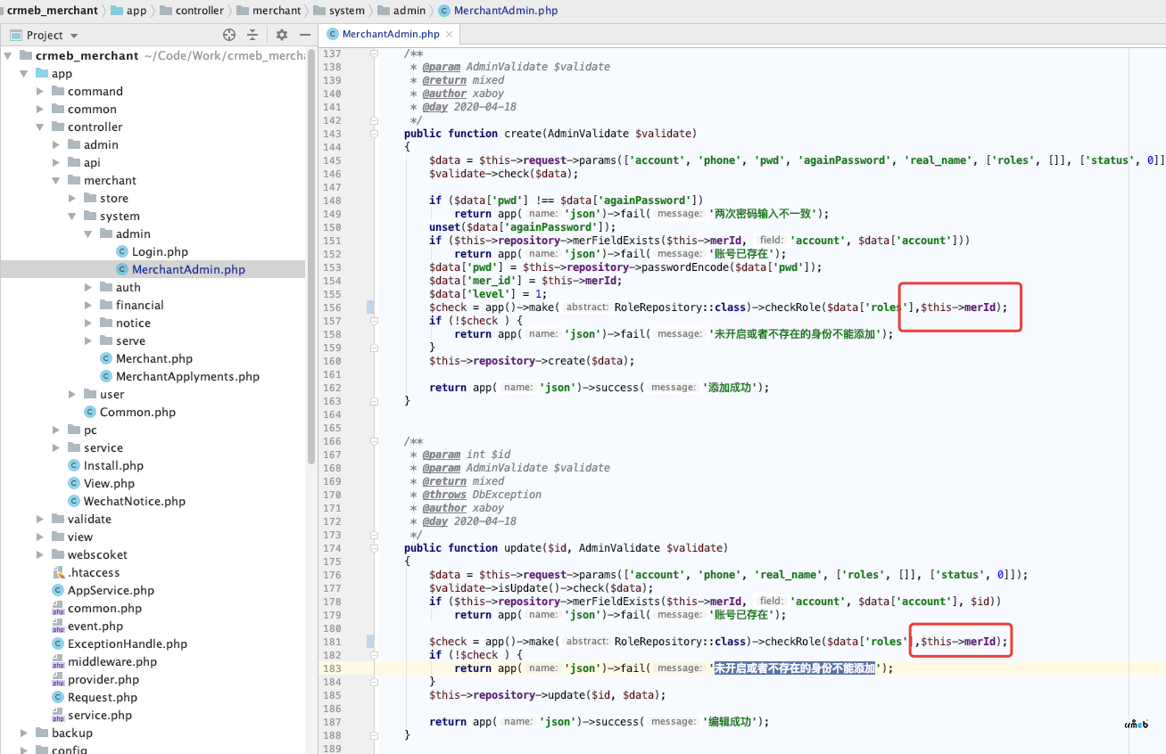Select the MerchantAdmin.php editor tab
The width and height of the screenshot is (1166, 754).
tap(391, 34)
